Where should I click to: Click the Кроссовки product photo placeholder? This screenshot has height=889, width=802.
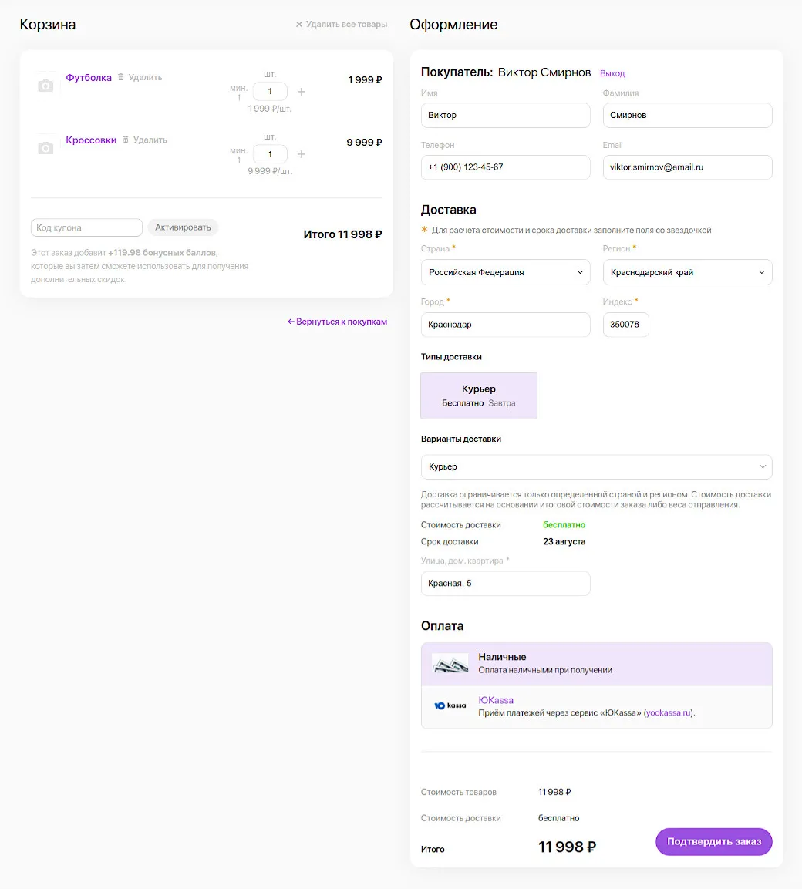(x=45, y=148)
